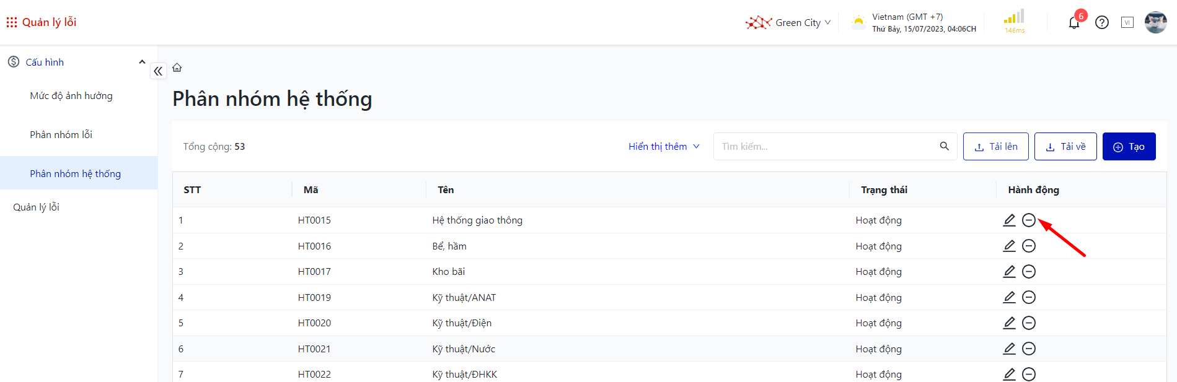Screen dimensions: 1177x382
Task: Click the Tạo create button
Action: point(1129,147)
